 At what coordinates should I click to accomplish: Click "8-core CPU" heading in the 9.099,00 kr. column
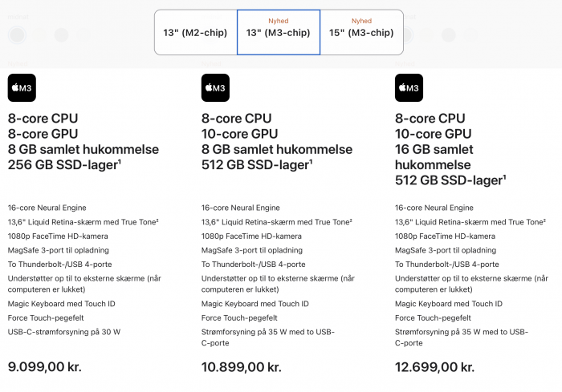pyautogui.click(x=43, y=119)
